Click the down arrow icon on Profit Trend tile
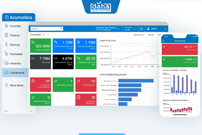 point(164,47)
